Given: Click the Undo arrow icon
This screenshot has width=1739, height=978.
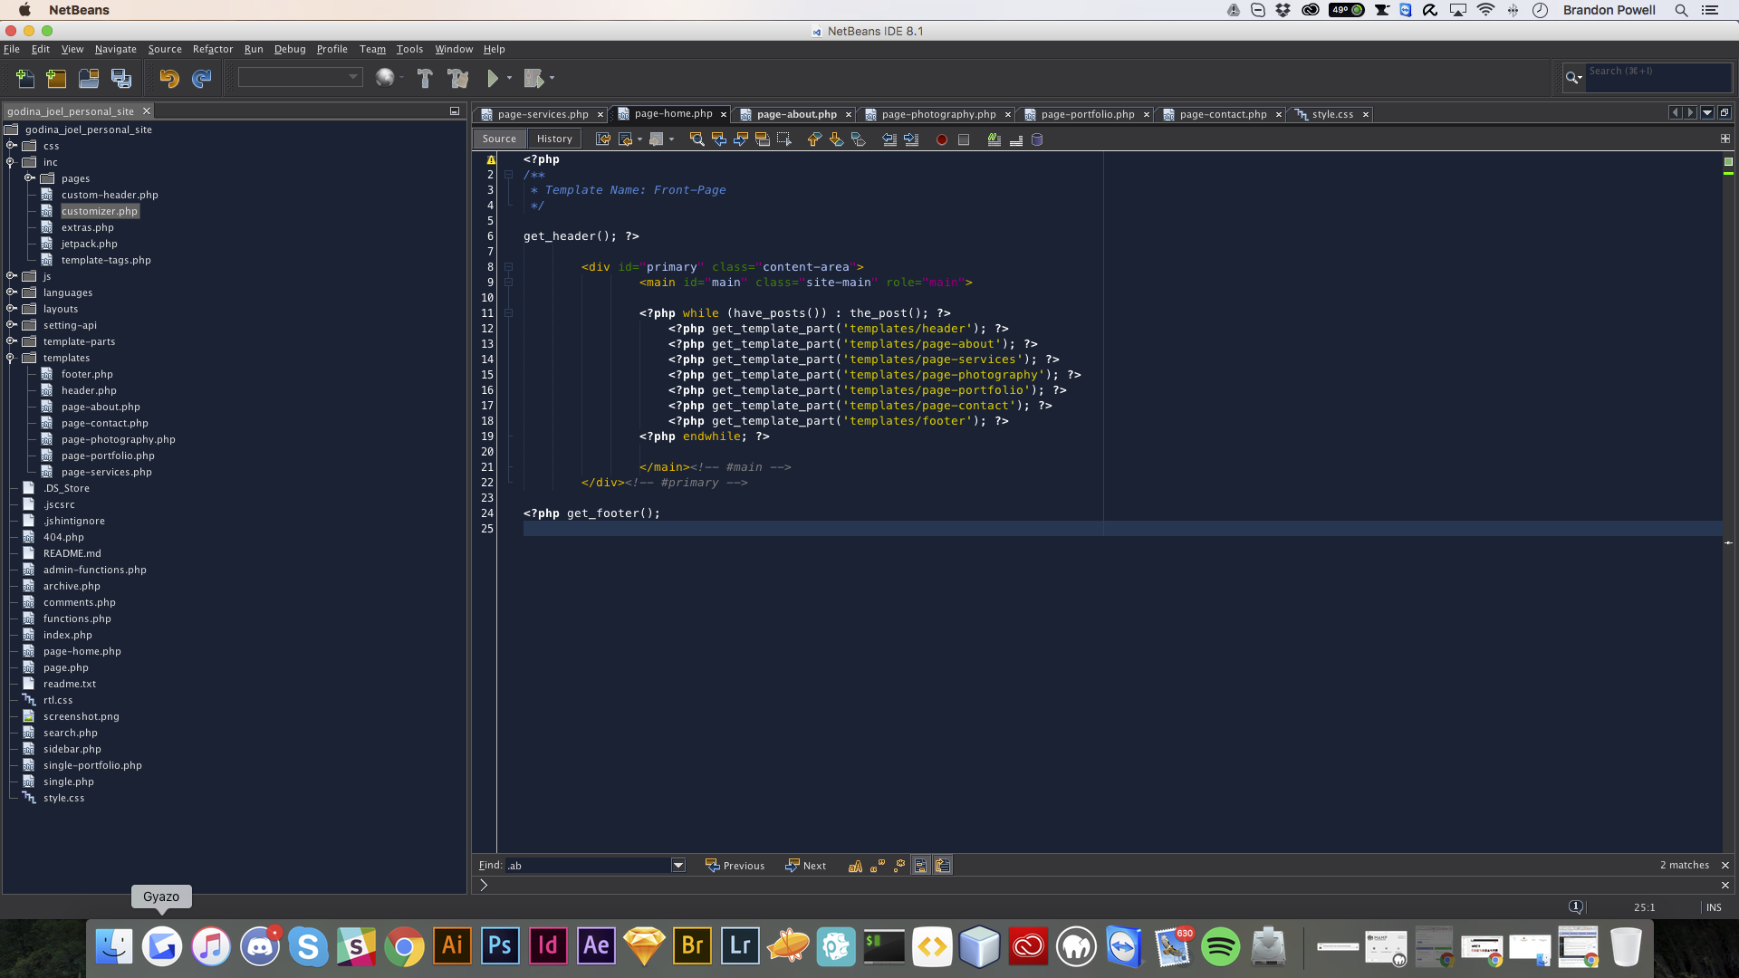Looking at the screenshot, I should pos(168,79).
